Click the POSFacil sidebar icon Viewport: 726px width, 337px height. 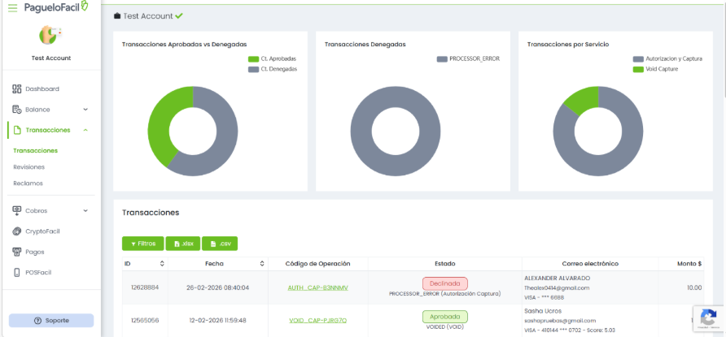pos(17,272)
